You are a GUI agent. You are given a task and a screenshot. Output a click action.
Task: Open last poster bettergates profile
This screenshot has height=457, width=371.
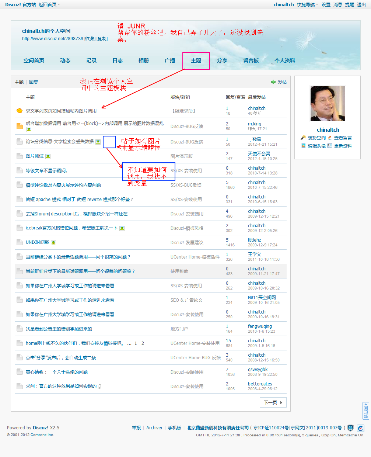[260, 384]
